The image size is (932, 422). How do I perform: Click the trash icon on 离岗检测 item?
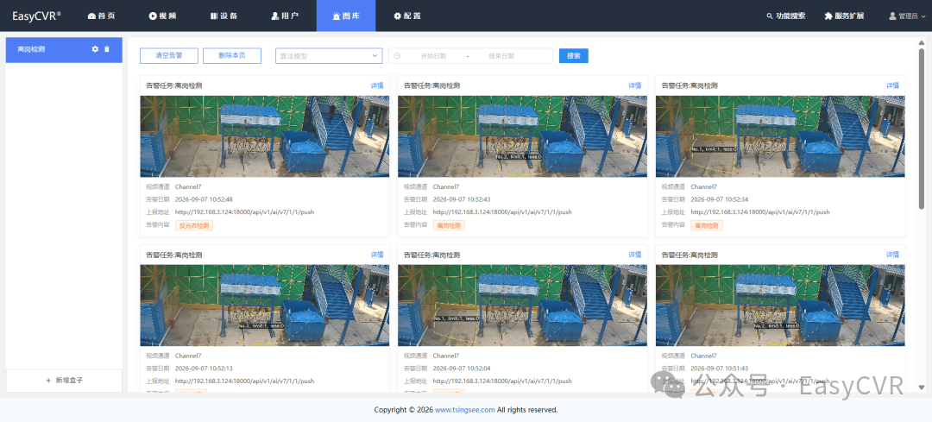pos(107,49)
